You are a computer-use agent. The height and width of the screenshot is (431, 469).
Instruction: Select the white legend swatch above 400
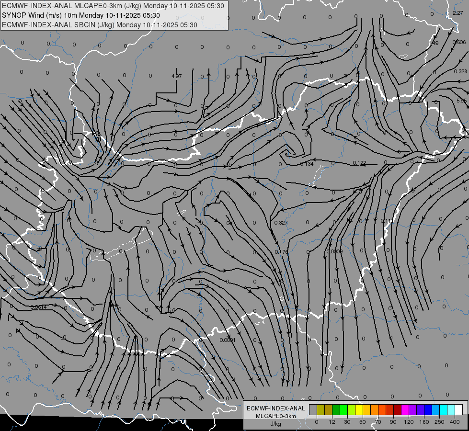(x=459, y=409)
